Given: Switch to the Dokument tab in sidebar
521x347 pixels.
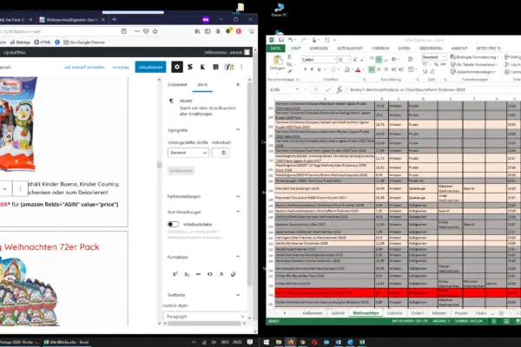Looking at the screenshot, I should [177, 85].
